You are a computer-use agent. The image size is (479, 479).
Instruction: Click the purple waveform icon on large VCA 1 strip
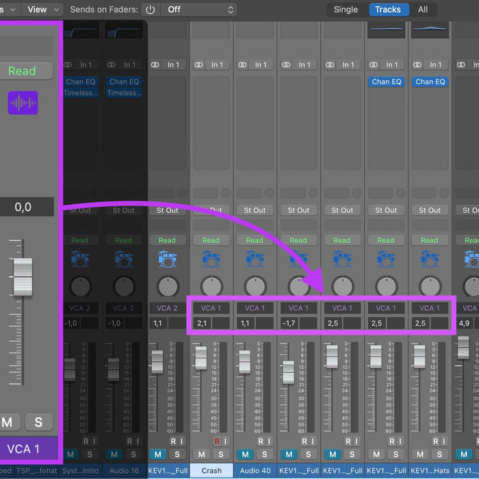coord(23,103)
